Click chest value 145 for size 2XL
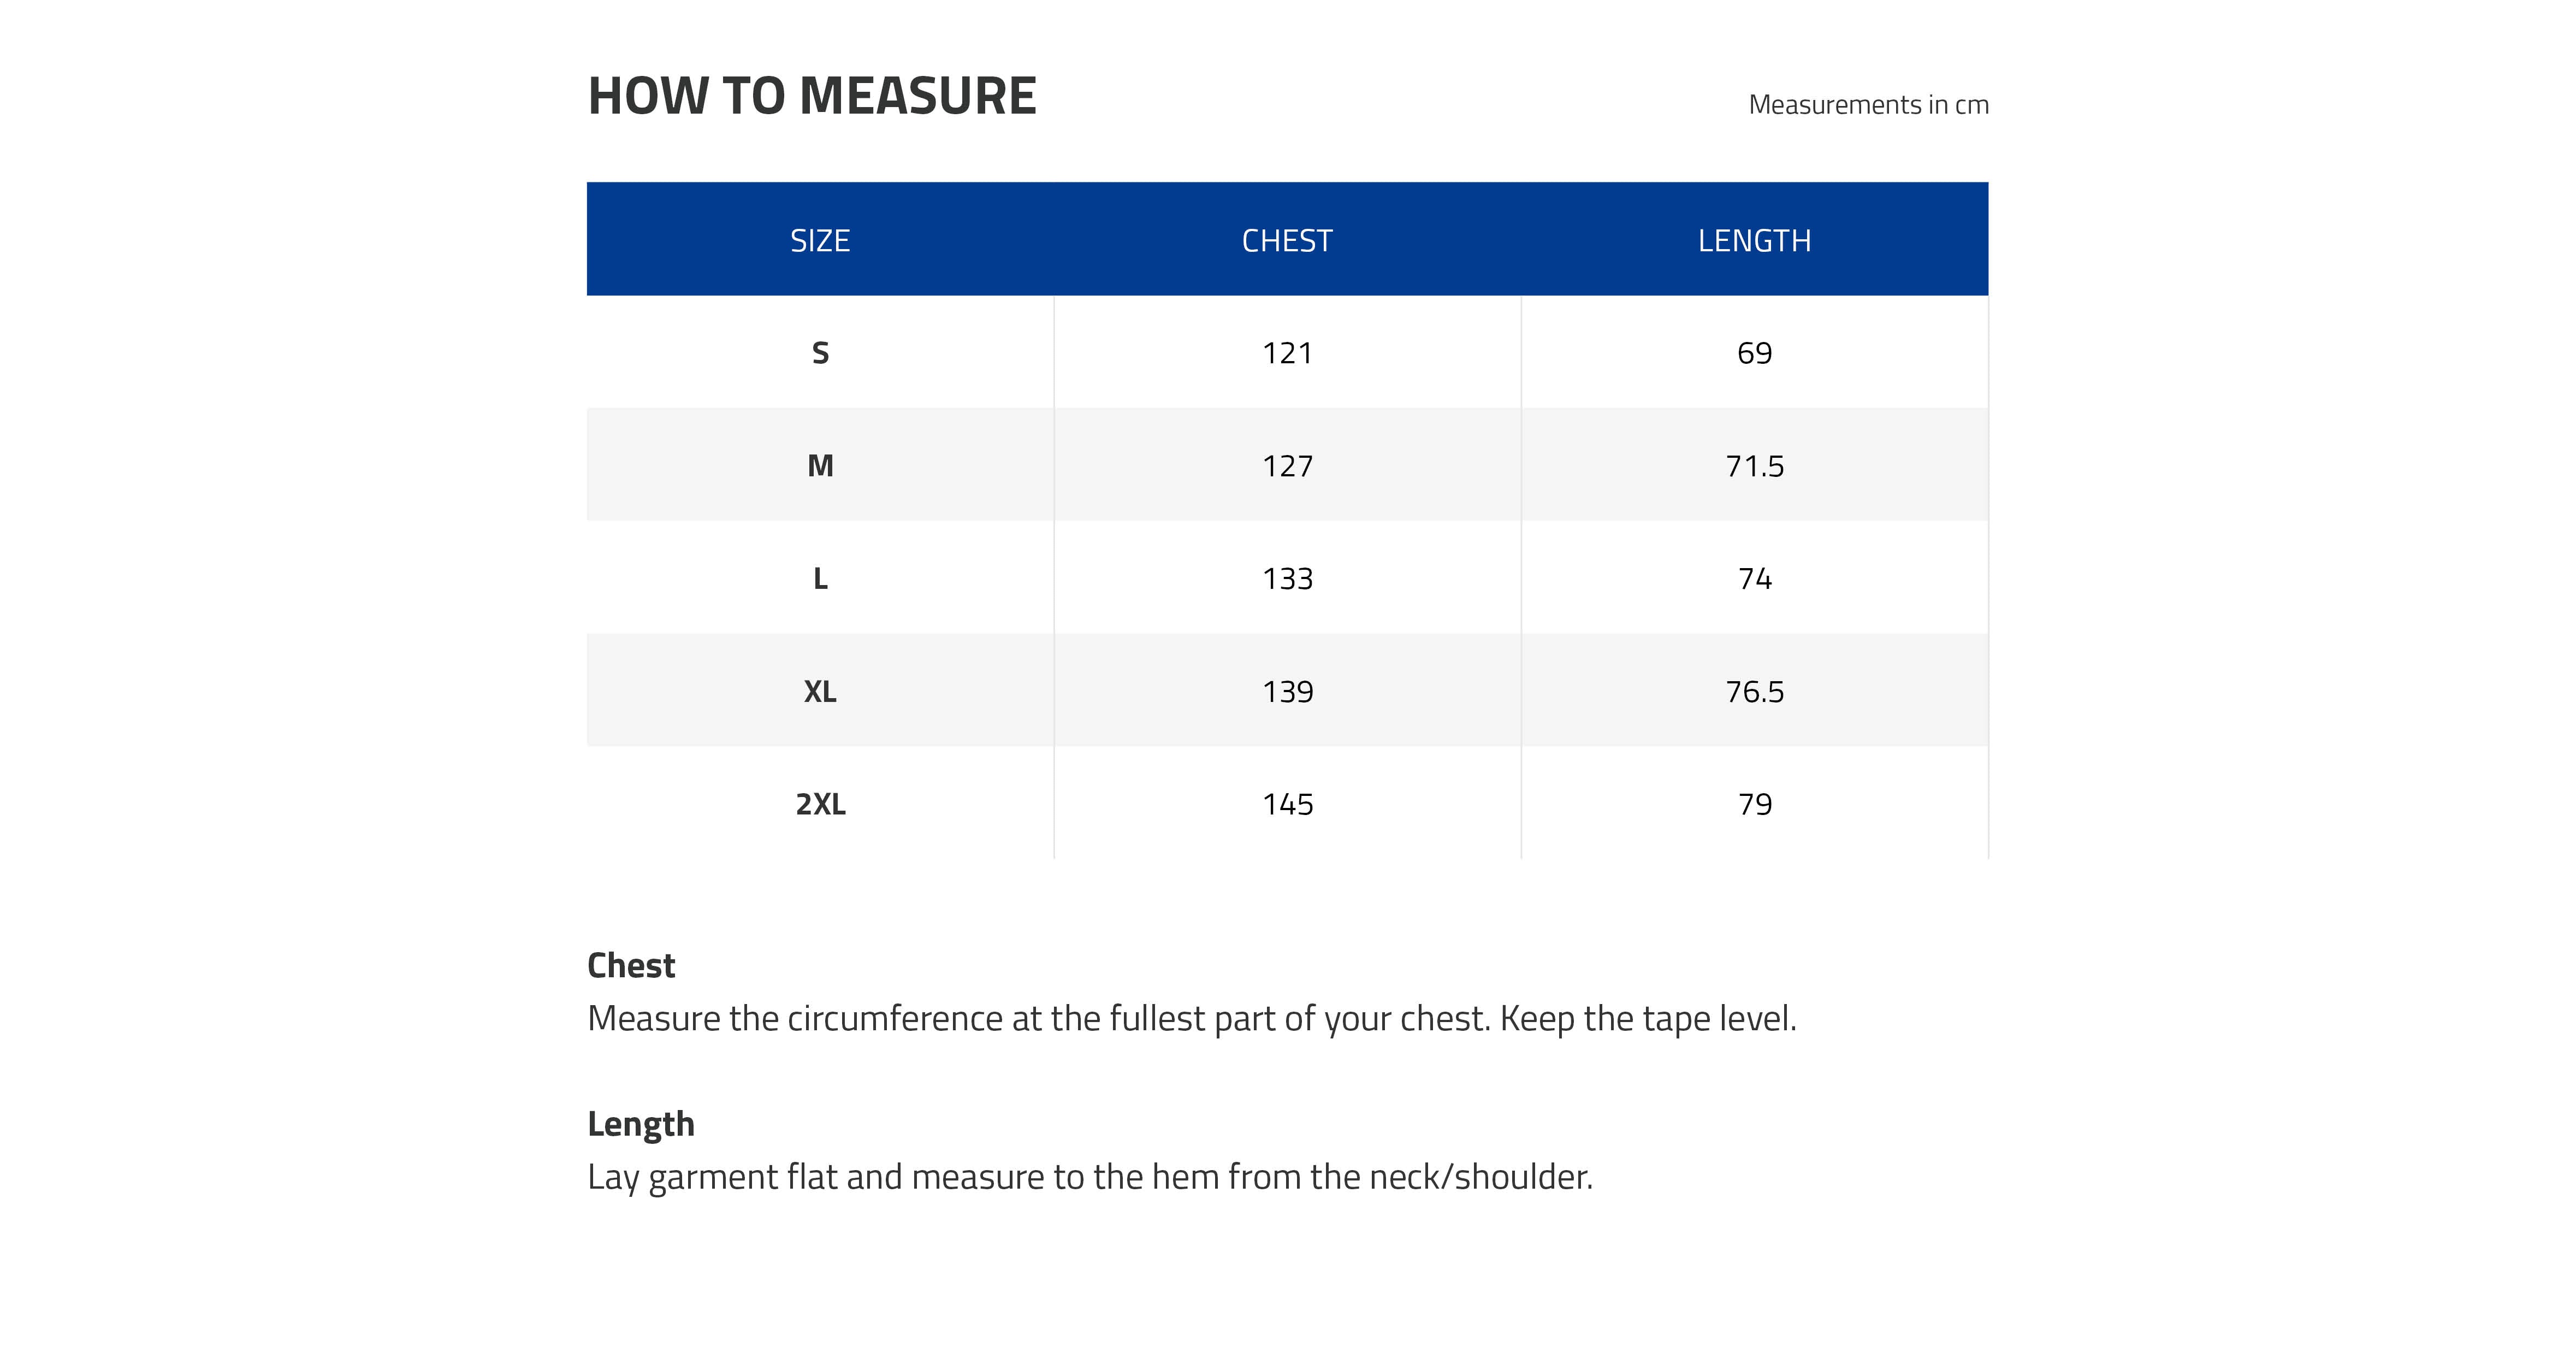Image resolution: width=2576 pixels, height=1352 pixels. [1286, 804]
